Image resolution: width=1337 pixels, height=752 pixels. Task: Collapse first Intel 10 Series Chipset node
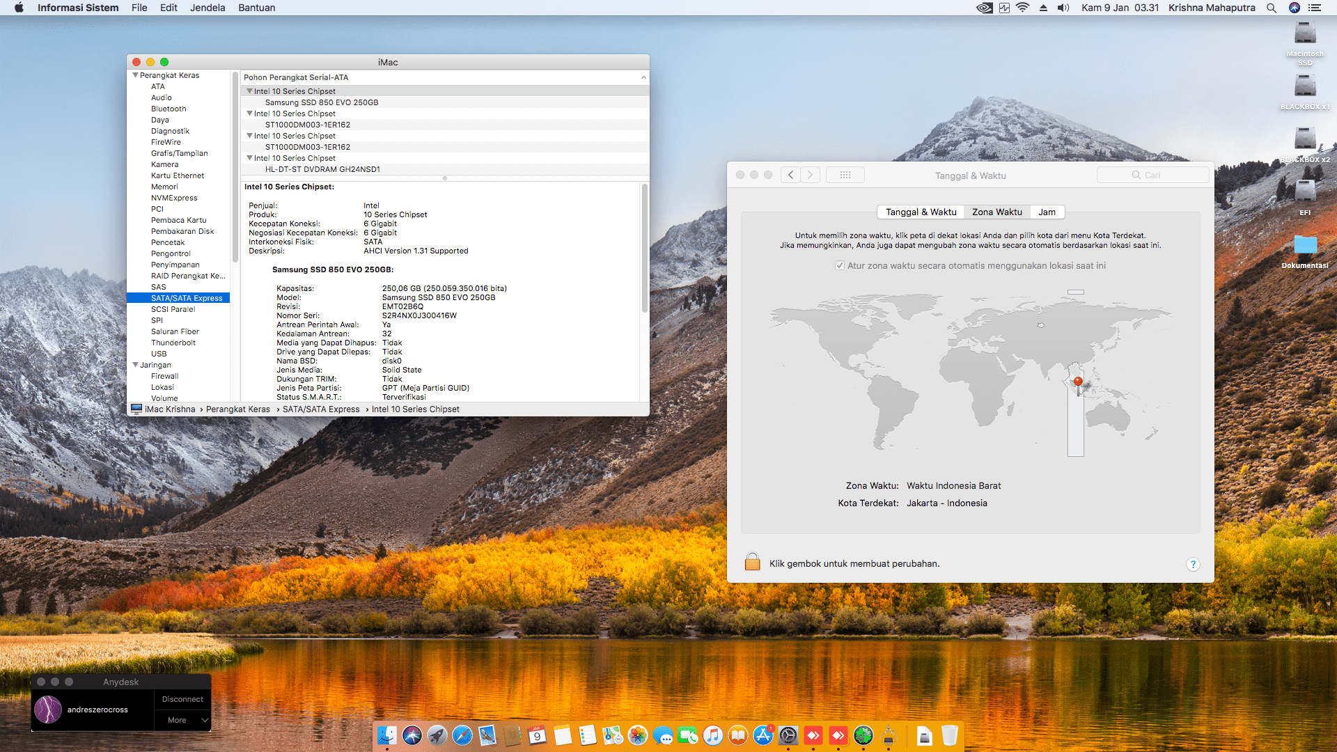[x=249, y=91]
